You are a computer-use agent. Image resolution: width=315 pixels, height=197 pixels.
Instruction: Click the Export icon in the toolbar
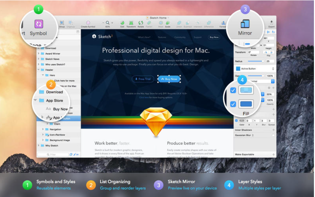click(x=271, y=23)
